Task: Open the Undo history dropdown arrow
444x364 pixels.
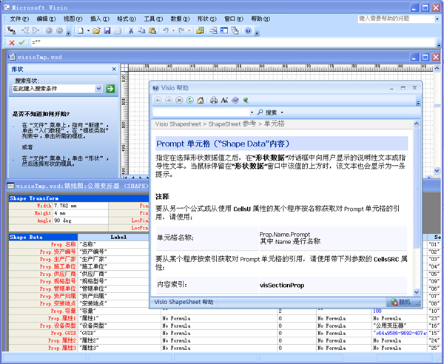Action: [x=173, y=30]
